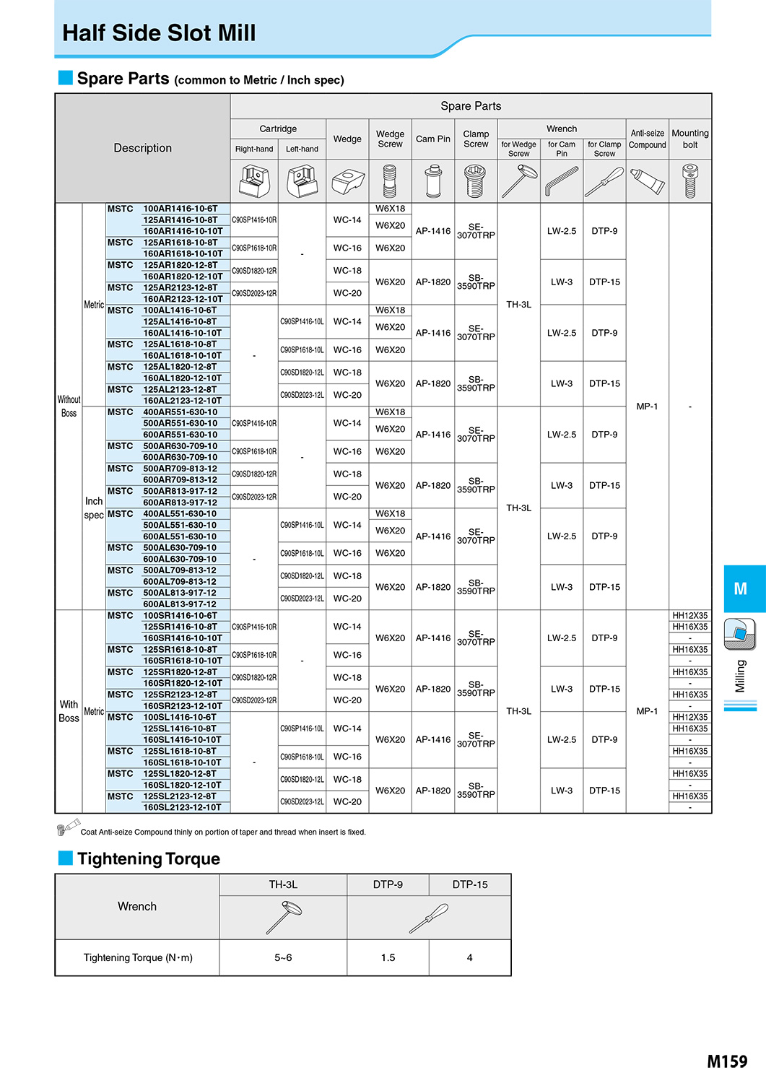Click the vertical Milling side label
Image resolution: width=766 pixels, height=1083 pixels.
740,676
